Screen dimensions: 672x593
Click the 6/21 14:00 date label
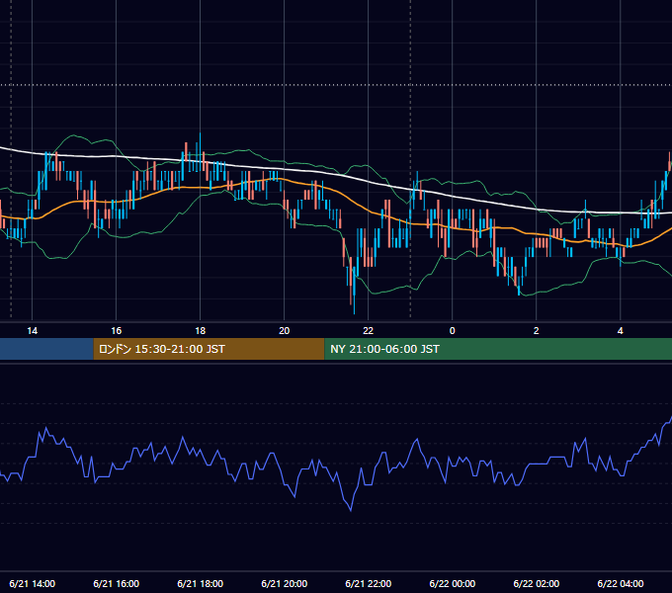coord(33,583)
